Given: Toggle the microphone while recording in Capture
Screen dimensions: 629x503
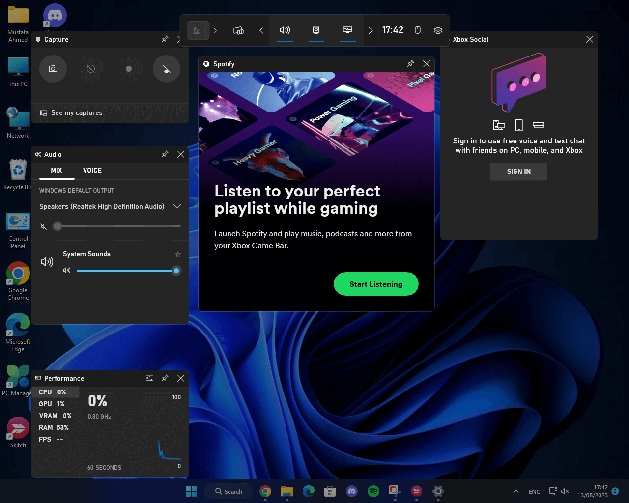Looking at the screenshot, I should (x=167, y=69).
